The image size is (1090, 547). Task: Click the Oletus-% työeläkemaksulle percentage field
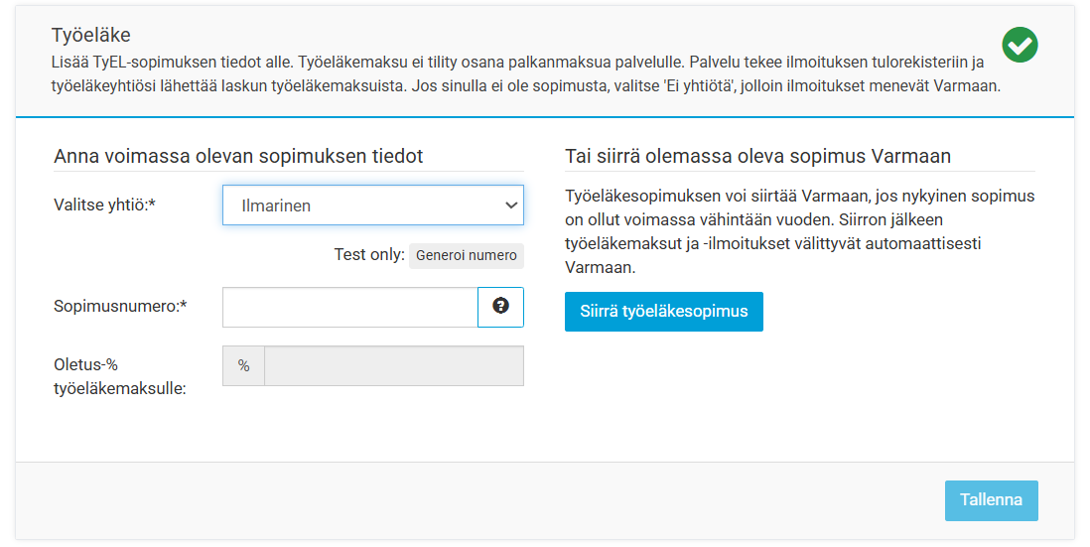393,365
